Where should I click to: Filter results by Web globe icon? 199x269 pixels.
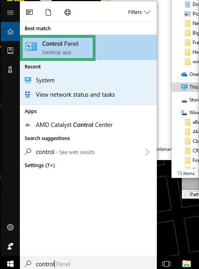pos(68,12)
